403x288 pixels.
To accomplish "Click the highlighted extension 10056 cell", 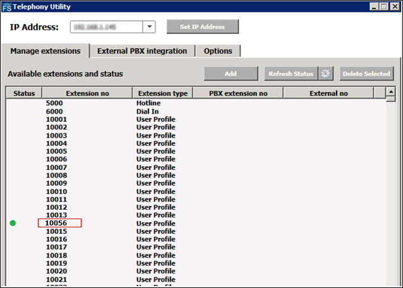I will [x=59, y=223].
